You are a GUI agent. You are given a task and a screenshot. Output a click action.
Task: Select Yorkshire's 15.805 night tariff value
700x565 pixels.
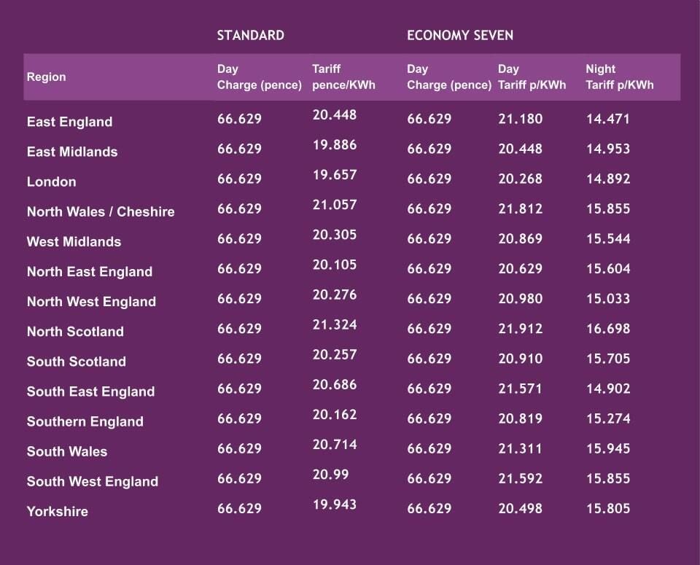pyautogui.click(x=607, y=508)
